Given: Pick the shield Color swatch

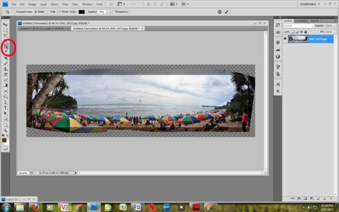Looking at the screenshot, I should tap(81, 12).
